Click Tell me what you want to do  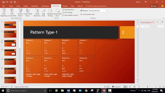pyautogui.click(x=96, y=6)
